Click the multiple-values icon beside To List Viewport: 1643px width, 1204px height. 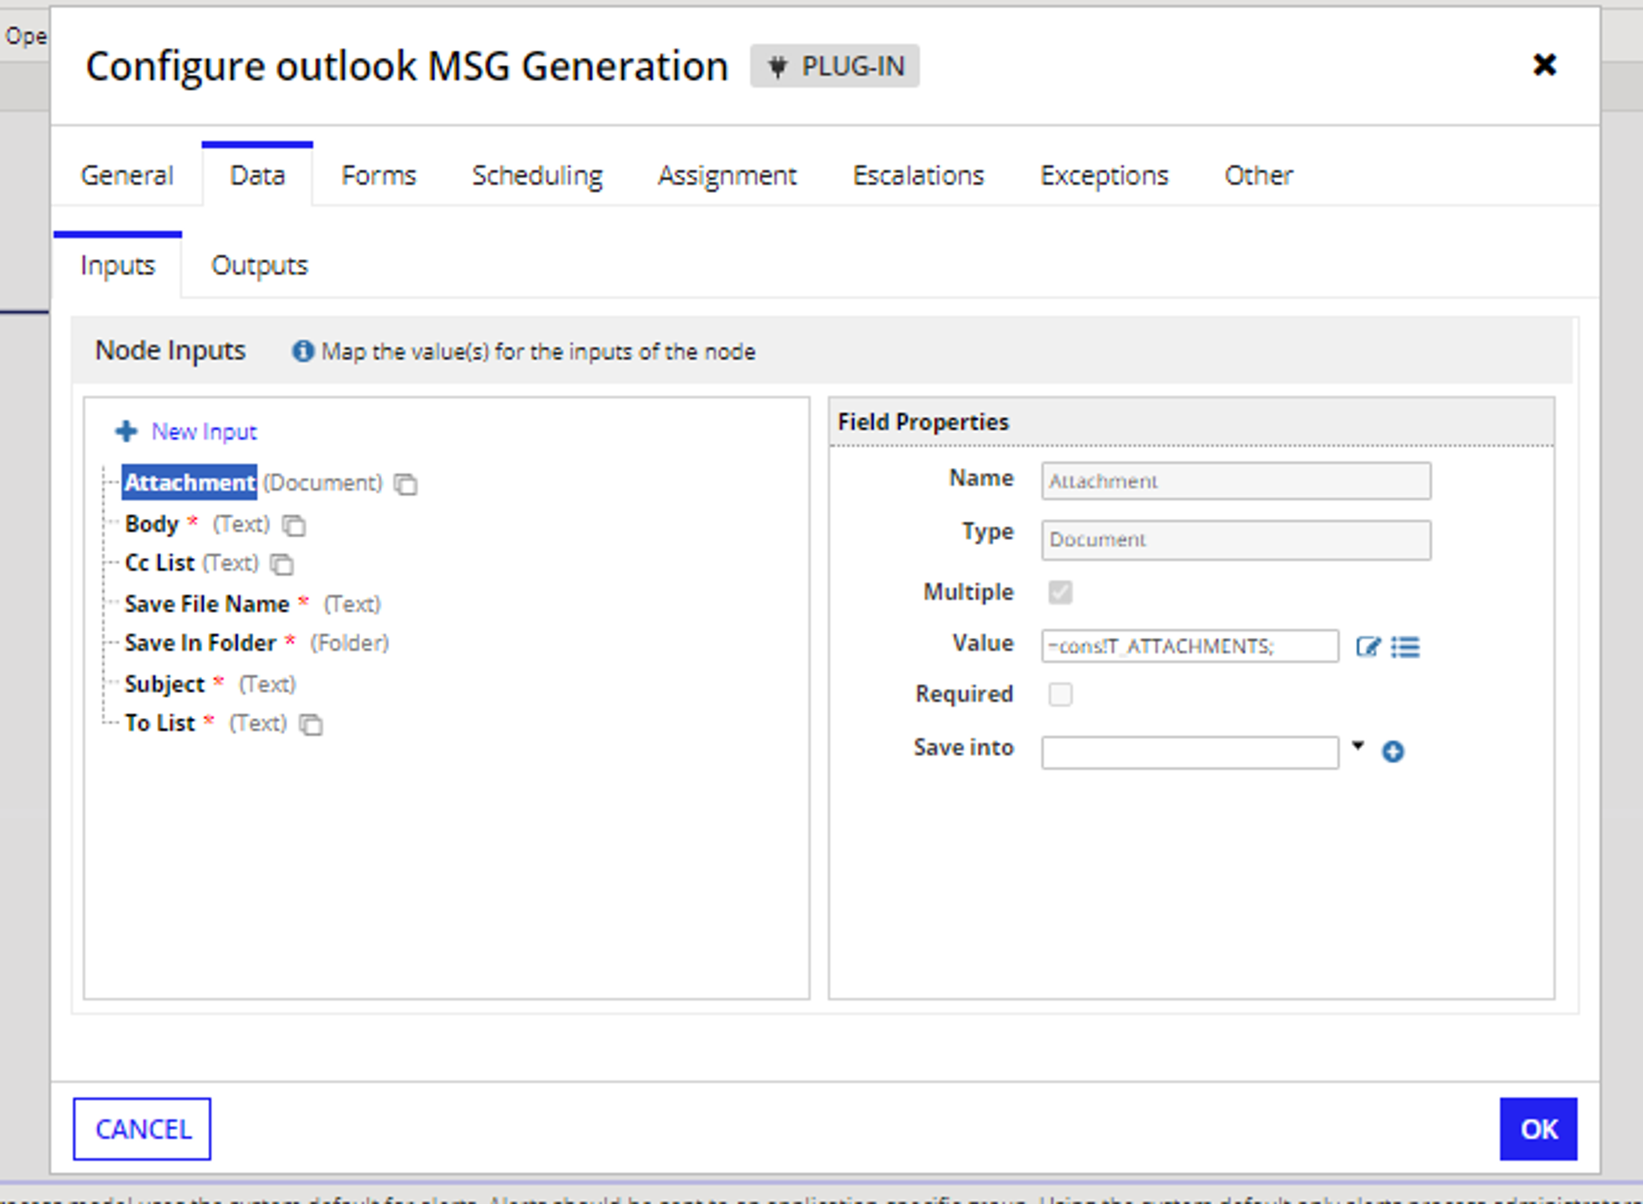pos(311,725)
